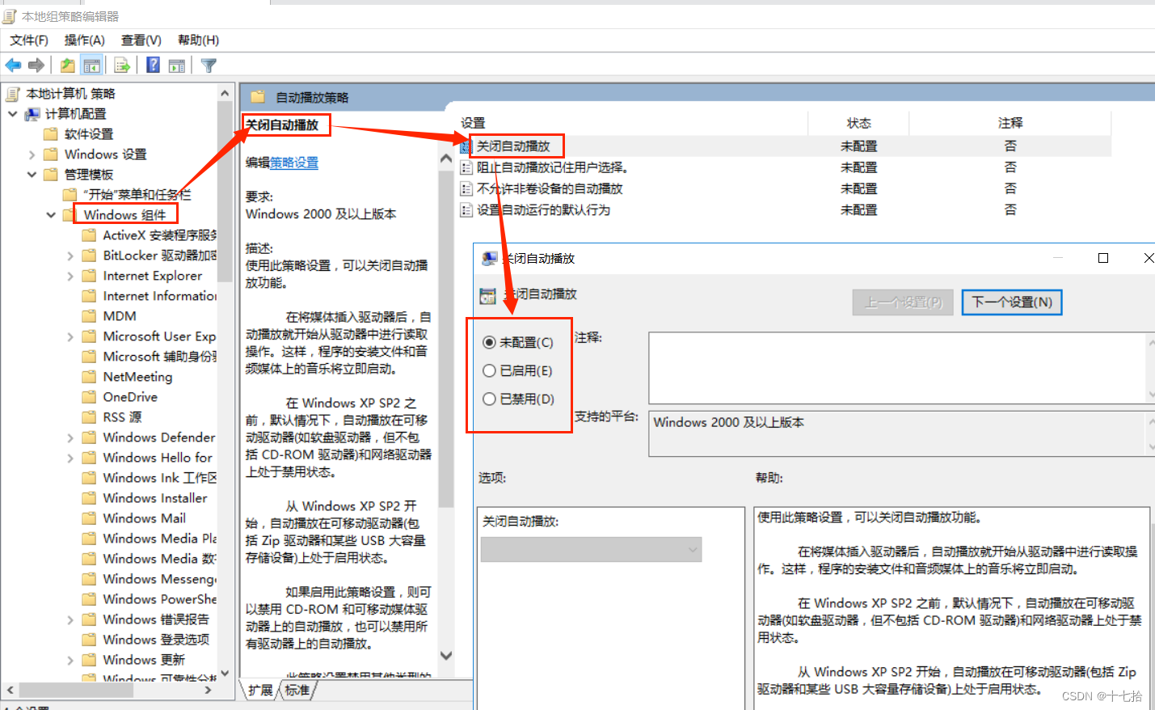Image resolution: width=1155 pixels, height=710 pixels.
Task: Select the 已启用(E) radio button
Action: pyautogui.click(x=489, y=370)
